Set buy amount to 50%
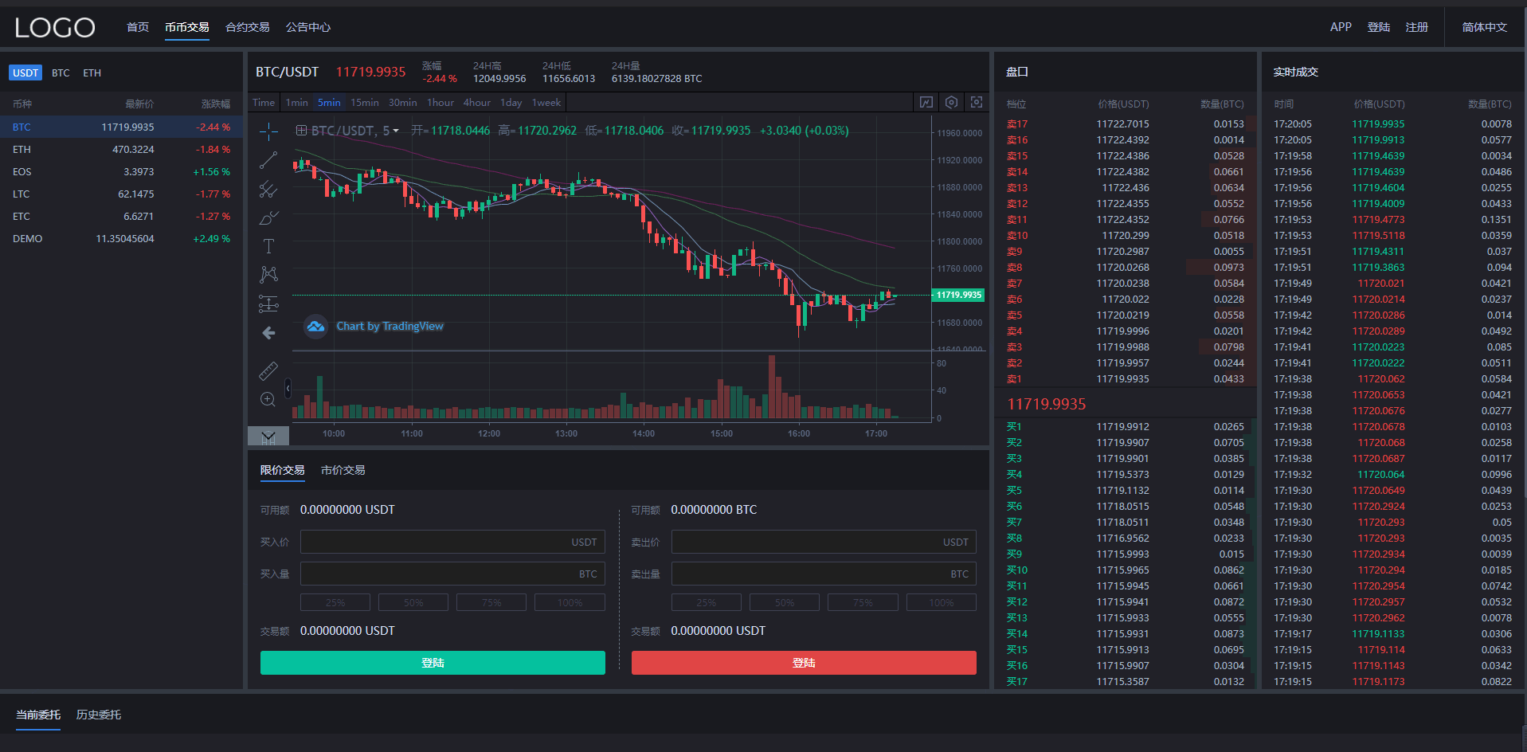1527x752 pixels. [413, 603]
